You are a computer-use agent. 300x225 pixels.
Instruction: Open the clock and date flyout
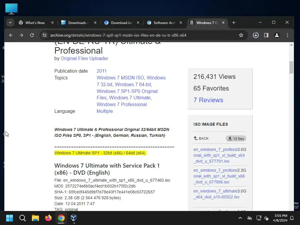[x=280, y=218]
